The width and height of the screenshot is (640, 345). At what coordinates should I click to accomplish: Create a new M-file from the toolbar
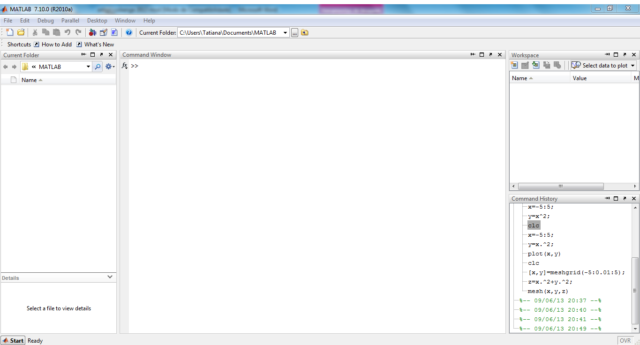click(10, 32)
